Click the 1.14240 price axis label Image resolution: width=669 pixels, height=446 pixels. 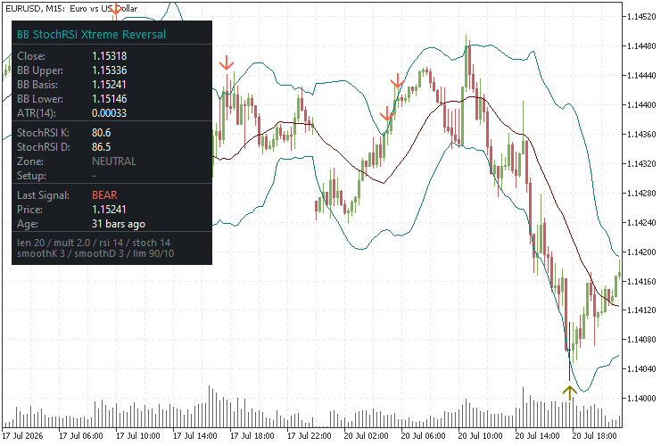point(641,223)
